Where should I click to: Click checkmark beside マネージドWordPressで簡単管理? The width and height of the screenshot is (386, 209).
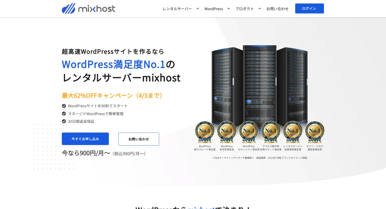pos(64,114)
